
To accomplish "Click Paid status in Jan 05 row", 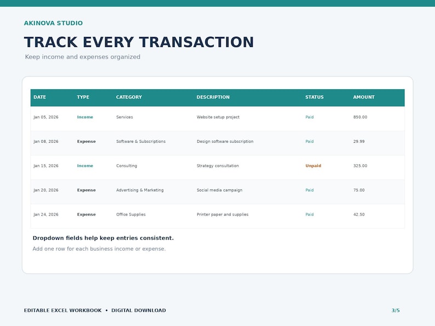I will click(310, 117).
